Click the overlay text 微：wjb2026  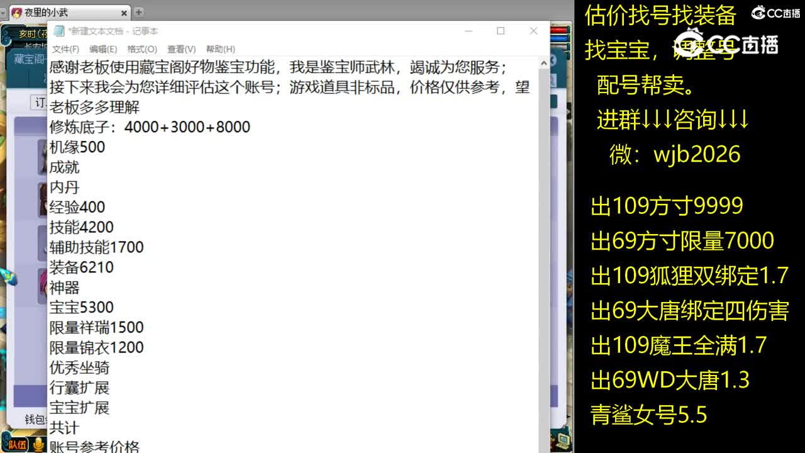(x=675, y=154)
